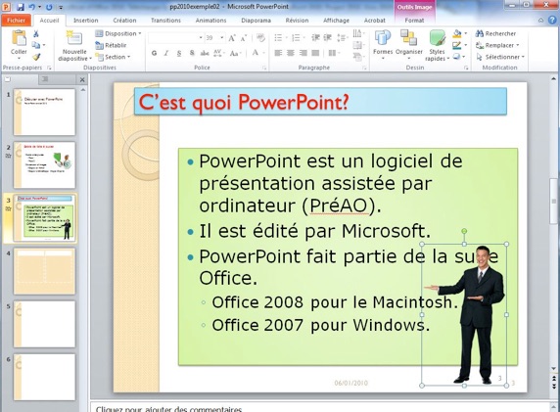This screenshot has width=560, height=412.
Task: Expand the Disposition layout dropdown
Action: pyautogui.click(x=118, y=33)
